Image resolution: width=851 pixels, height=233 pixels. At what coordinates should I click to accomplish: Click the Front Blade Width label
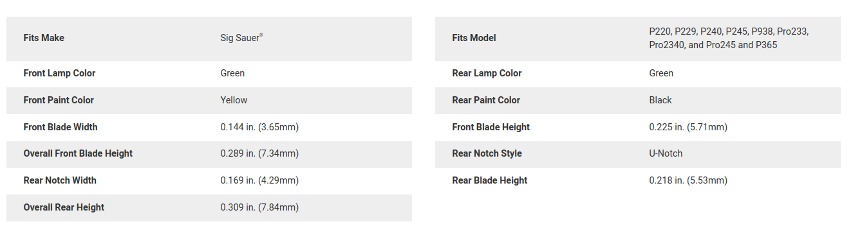(x=61, y=127)
